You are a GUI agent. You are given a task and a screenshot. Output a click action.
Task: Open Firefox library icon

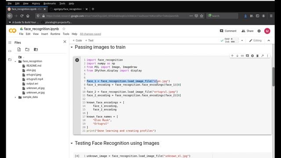252,16
